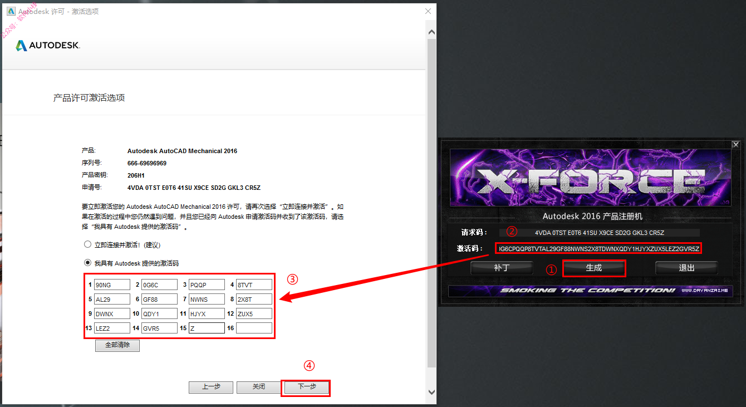
Task: Click activation code field 12 containing ZUX5
Action: [254, 313]
